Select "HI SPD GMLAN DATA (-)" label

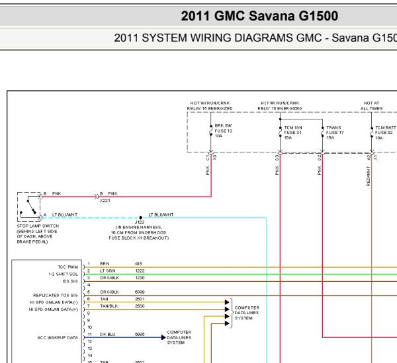click(54, 302)
